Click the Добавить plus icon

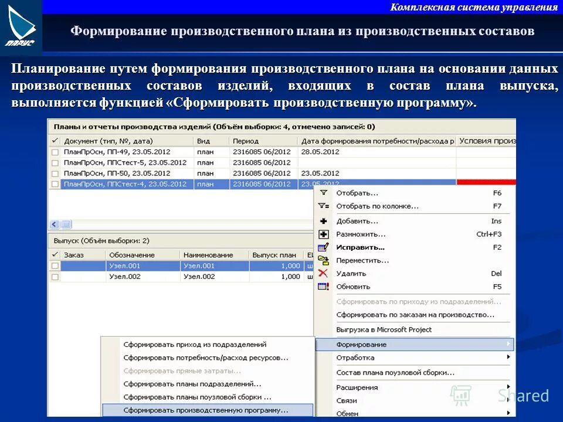(x=322, y=220)
